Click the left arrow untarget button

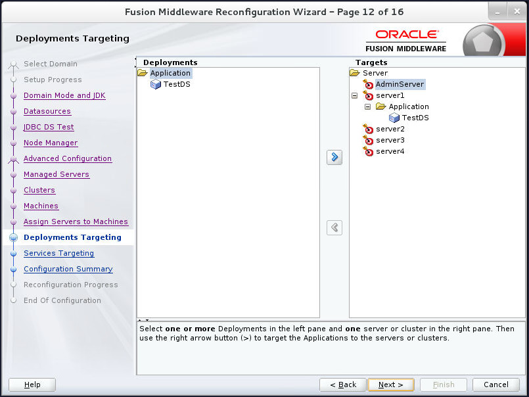[334, 227]
